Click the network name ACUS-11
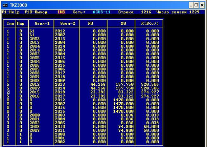 tap(101, 12)
